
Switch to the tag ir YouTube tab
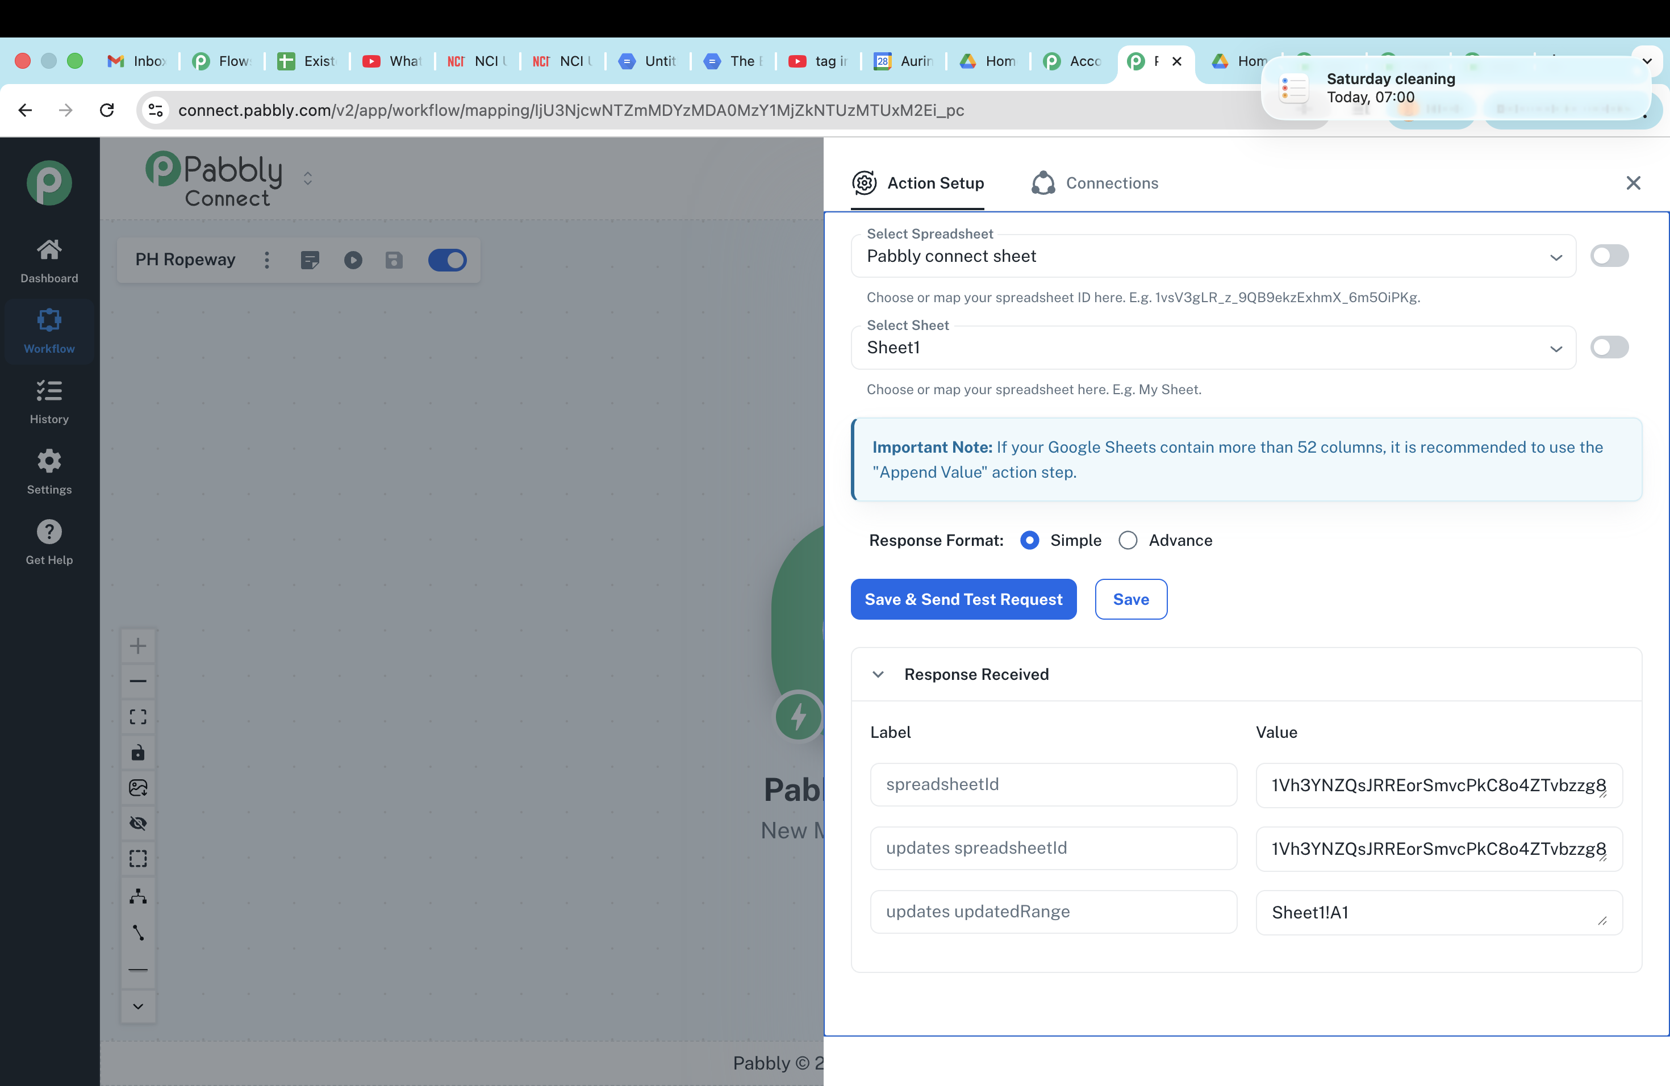[818, 61]
